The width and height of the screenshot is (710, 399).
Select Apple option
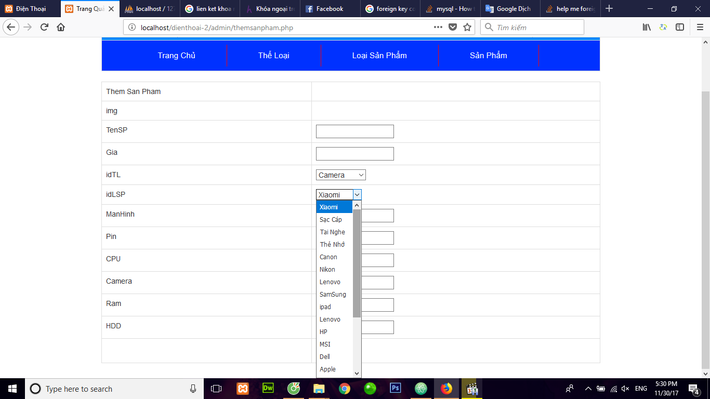pos(335,369)
